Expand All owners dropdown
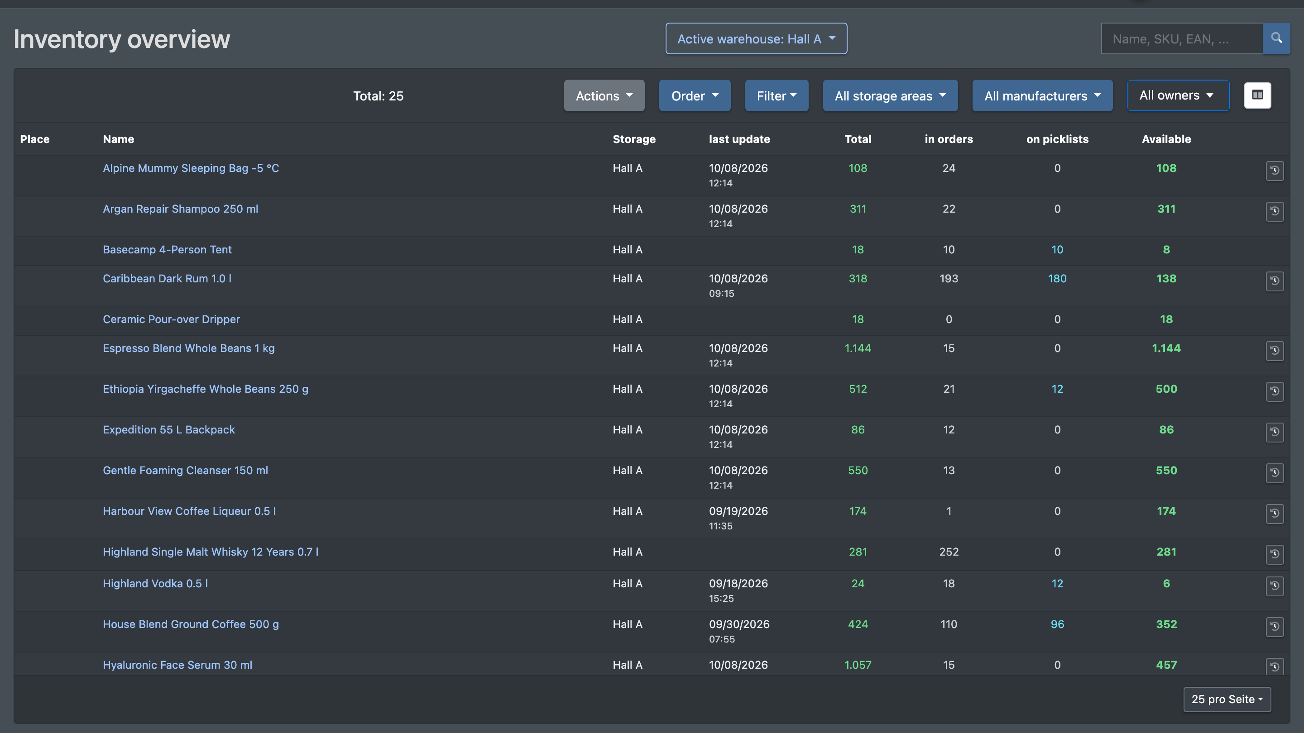The height and width of the screenshot is (733, 1304). coord(1178,95)
